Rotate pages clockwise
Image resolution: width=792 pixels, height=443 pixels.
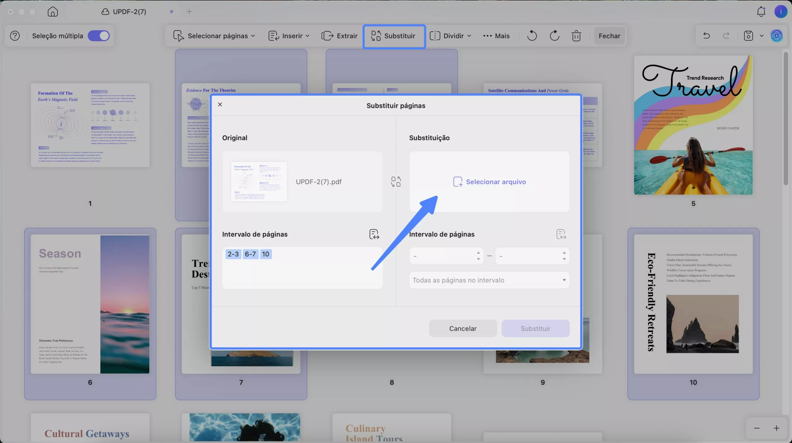(554, 36)
